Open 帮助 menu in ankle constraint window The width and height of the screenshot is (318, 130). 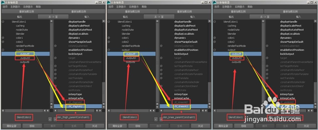(250, 7)
